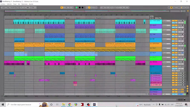Toggle Lock Envelopes button
Screen dimensions: 190x107
(160, 18)
